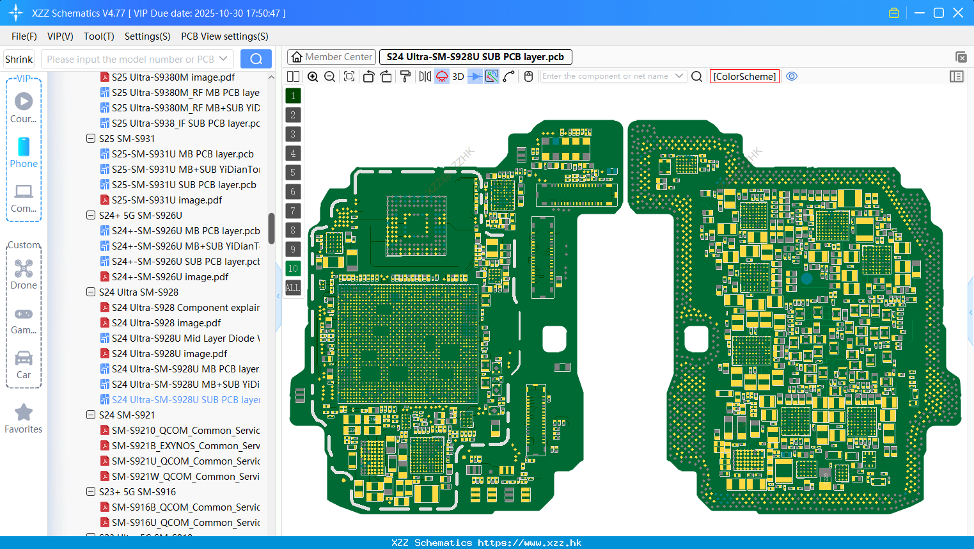Image resolution: width=974 pixels, height=549 pixels.
Task: Zoom in on the PCB view
Action: (x=313, y=76)
